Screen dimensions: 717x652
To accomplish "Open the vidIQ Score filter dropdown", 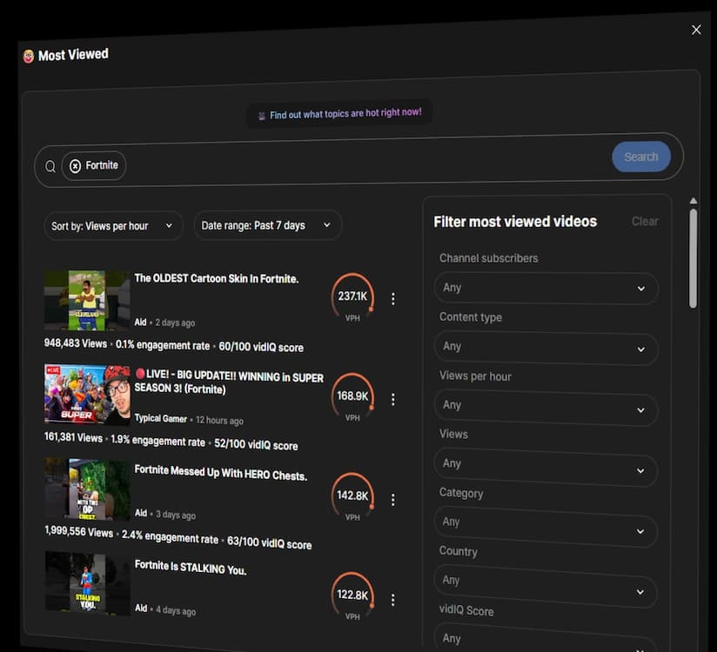I will 546,636.
